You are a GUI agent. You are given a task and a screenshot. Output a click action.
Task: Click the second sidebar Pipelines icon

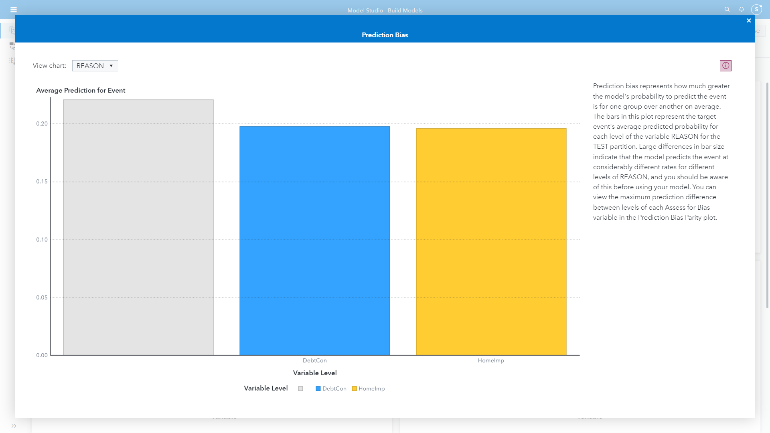[x=12, y=46]
